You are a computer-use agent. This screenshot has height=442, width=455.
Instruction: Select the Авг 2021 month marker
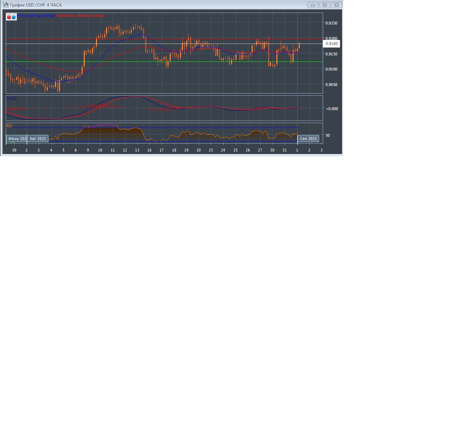pyautogui.click(x=38, y=139)
